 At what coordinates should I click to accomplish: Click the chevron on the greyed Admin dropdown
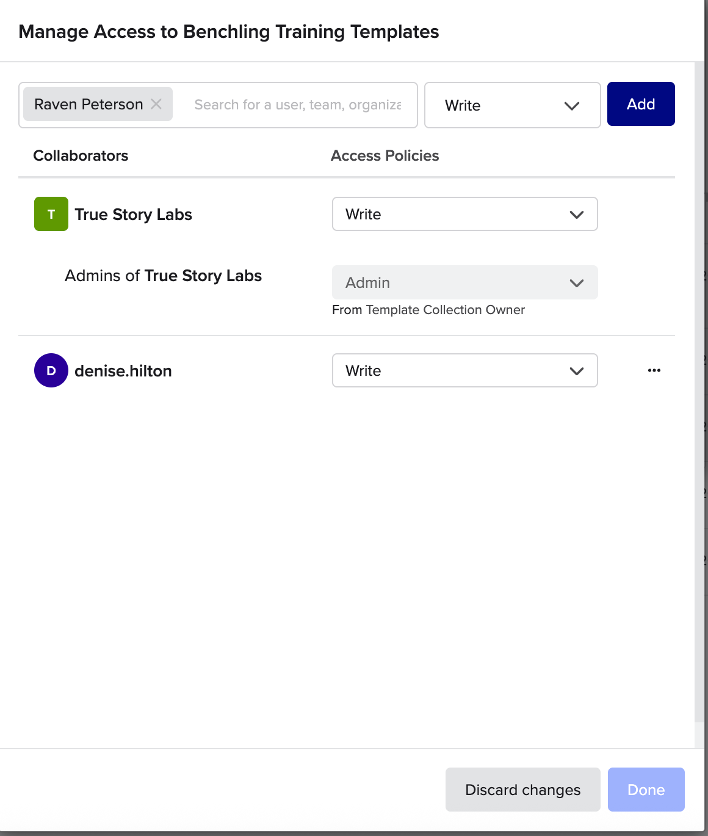tap(576, 283)
